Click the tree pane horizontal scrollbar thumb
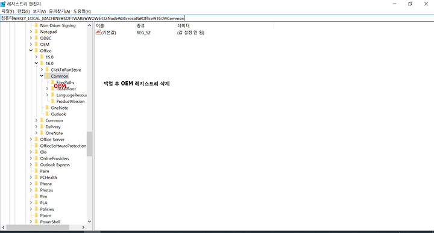The image size is (434, 233). (x=37, y=227)
